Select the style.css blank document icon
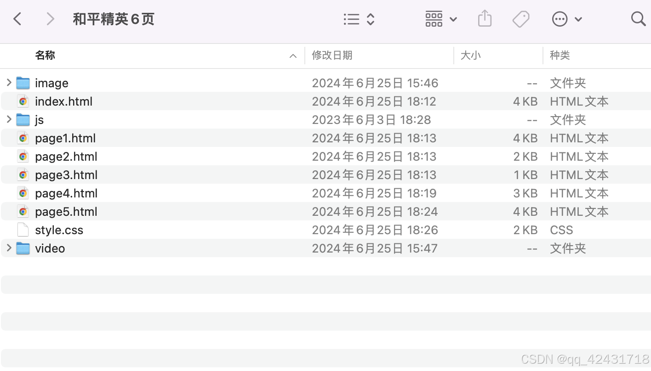The width and height of the screenshot is (651, 371). [x=23, y=230]
